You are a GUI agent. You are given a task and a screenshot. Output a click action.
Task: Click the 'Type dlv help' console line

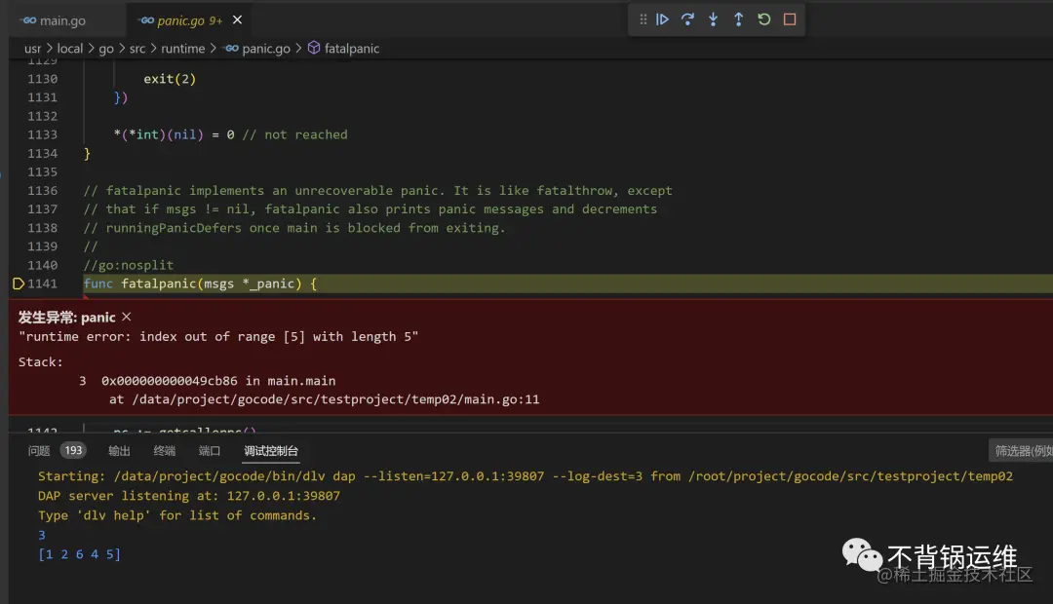click(x=176, y=514)
